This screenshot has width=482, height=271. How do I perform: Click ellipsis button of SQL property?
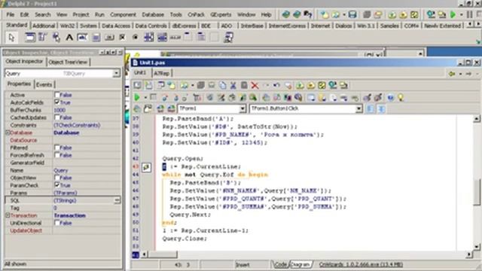[117, 200]
